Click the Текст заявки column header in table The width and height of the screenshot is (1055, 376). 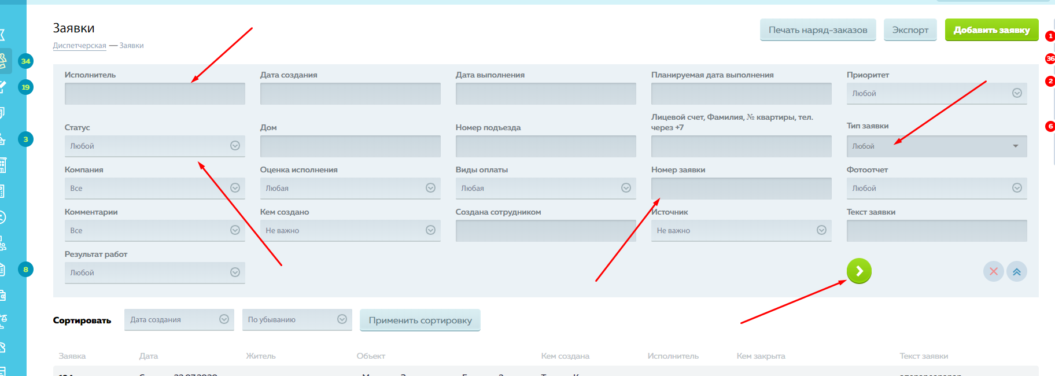click(924, 356)
